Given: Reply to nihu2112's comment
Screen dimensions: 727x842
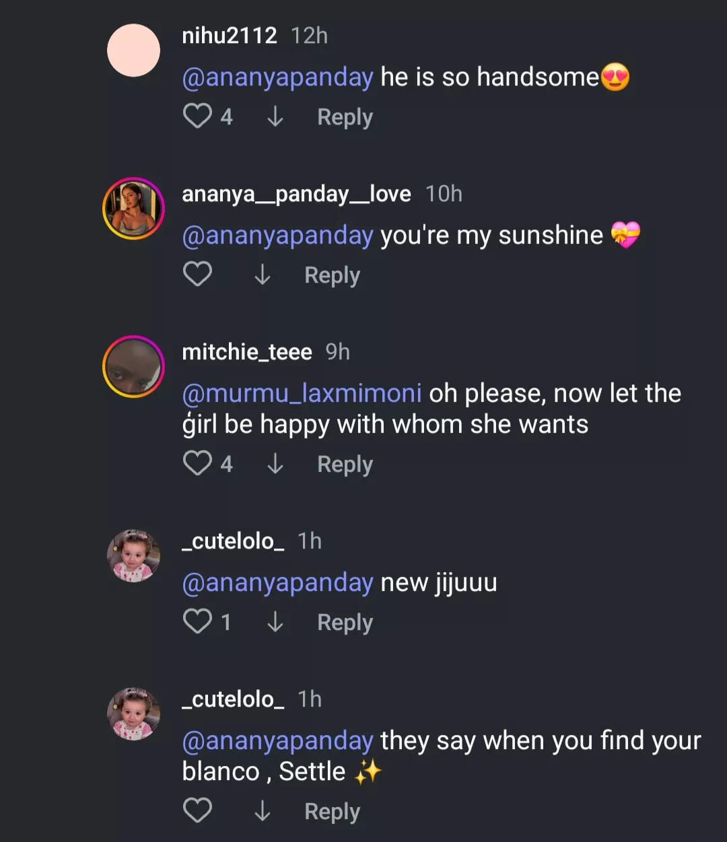Looking at the screenshot, I should (345, 116).
